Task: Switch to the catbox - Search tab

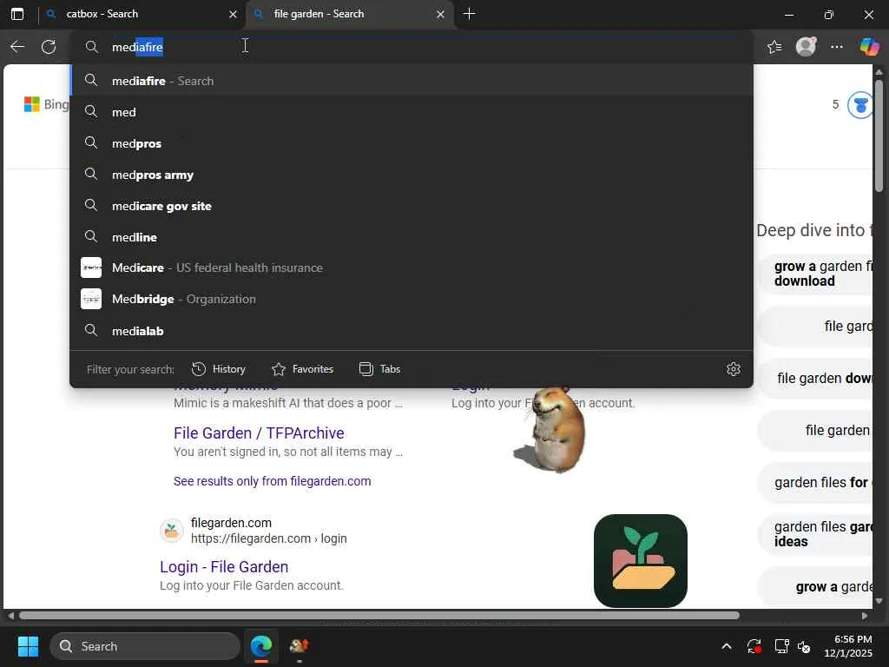Action: tap(142, 14)
